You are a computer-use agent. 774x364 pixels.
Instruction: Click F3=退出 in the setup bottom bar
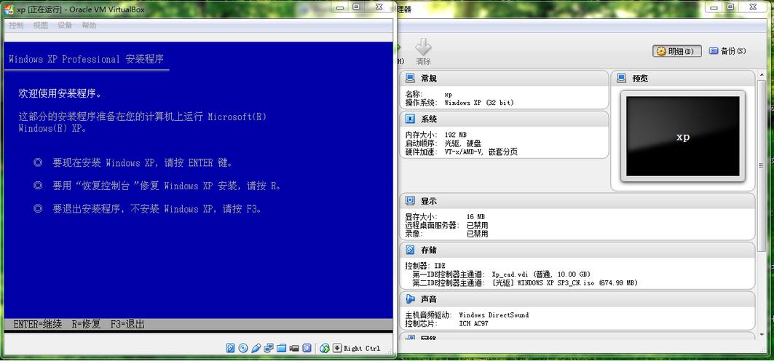(127, 325)
